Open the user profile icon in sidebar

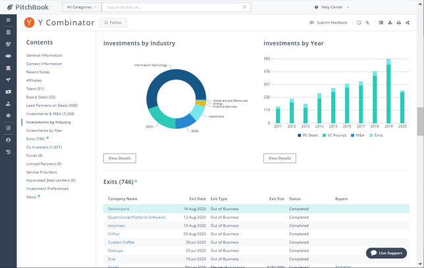(8, 140)
